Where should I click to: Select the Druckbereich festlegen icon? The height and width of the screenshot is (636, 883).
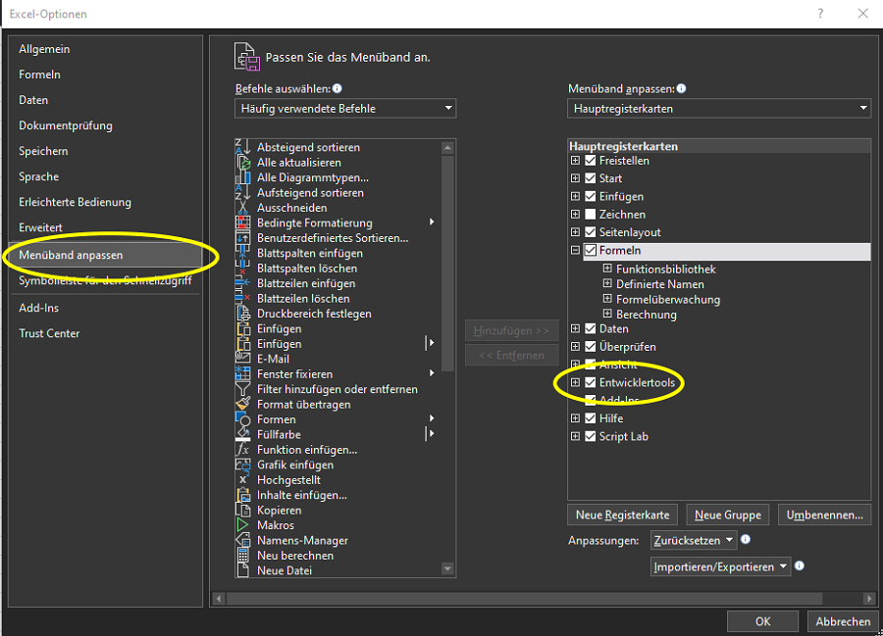point(242,314)
